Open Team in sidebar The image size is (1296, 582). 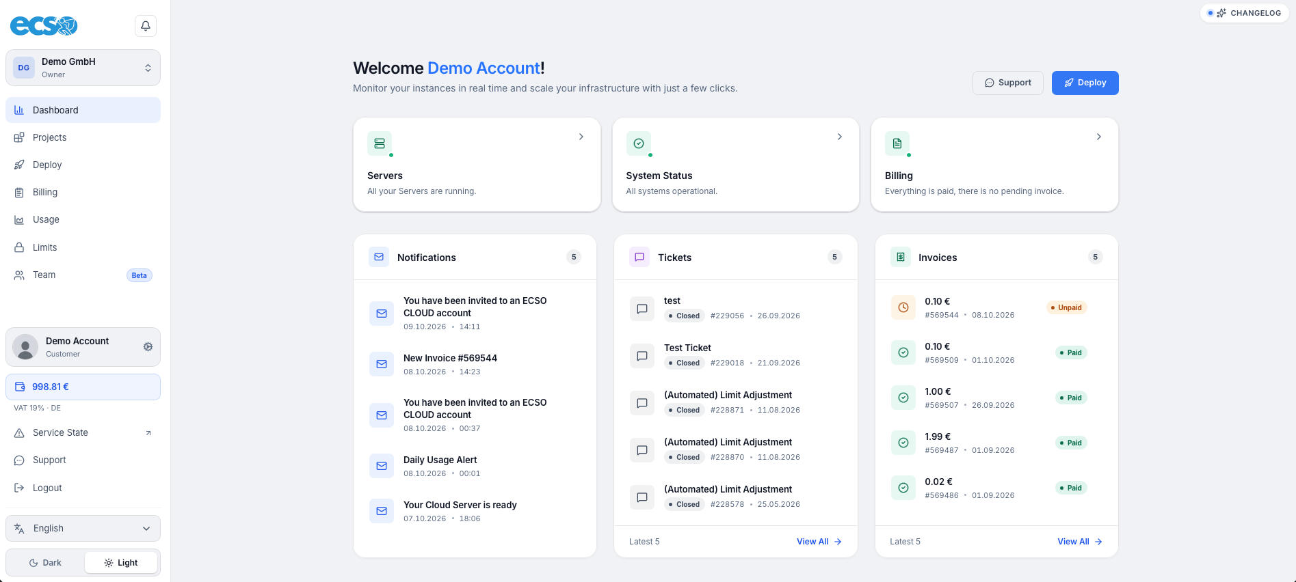tap(83, 275)
